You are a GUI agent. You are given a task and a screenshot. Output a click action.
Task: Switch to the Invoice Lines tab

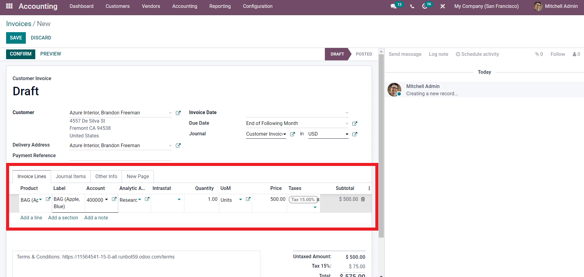(32, 177)
